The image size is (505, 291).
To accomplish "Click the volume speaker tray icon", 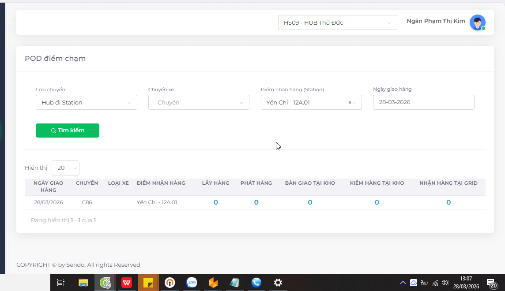I will coord(445,283).
